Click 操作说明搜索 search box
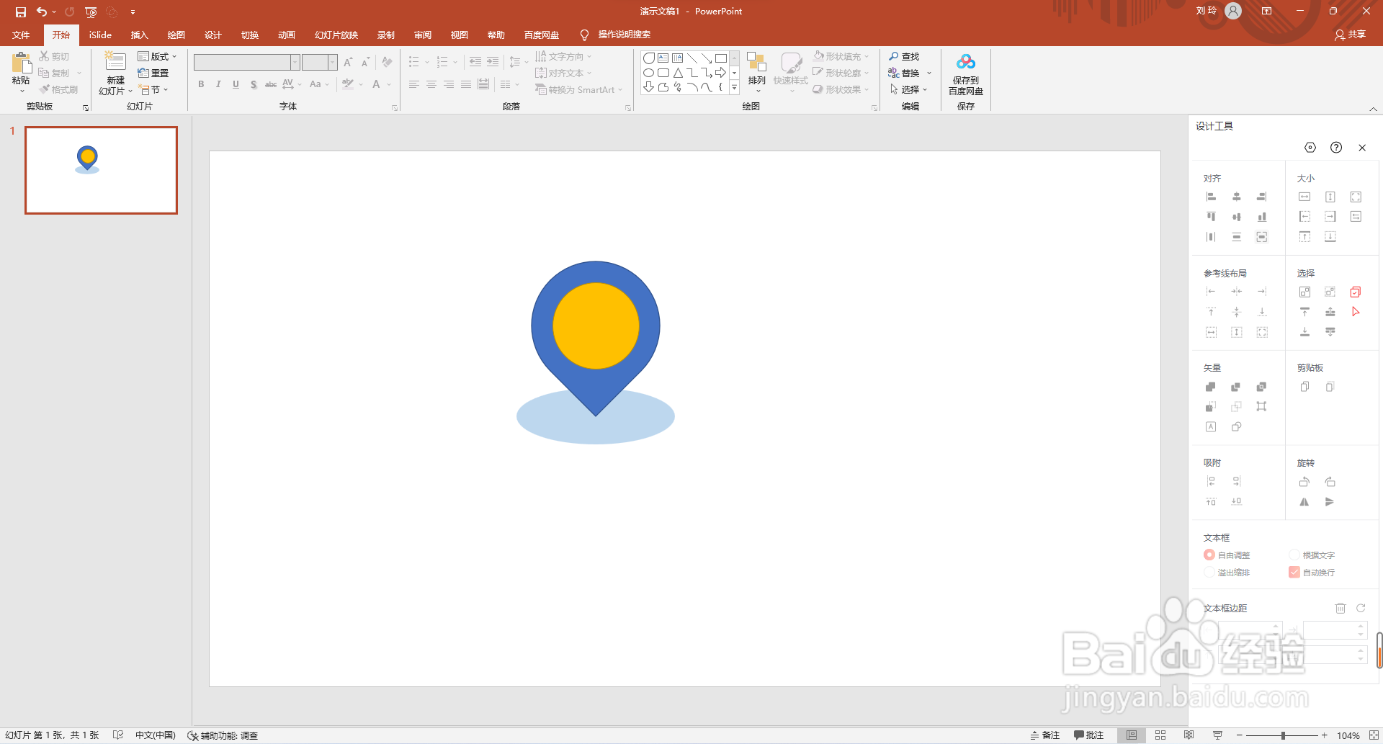This screenshot has height=744, width=1383. tap(624, 35)
